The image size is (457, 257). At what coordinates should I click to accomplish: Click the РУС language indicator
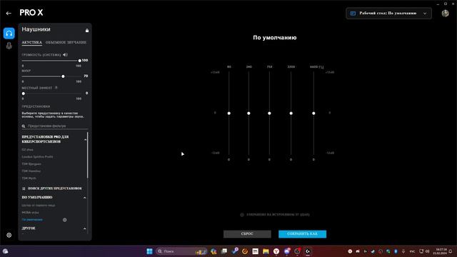412,251
